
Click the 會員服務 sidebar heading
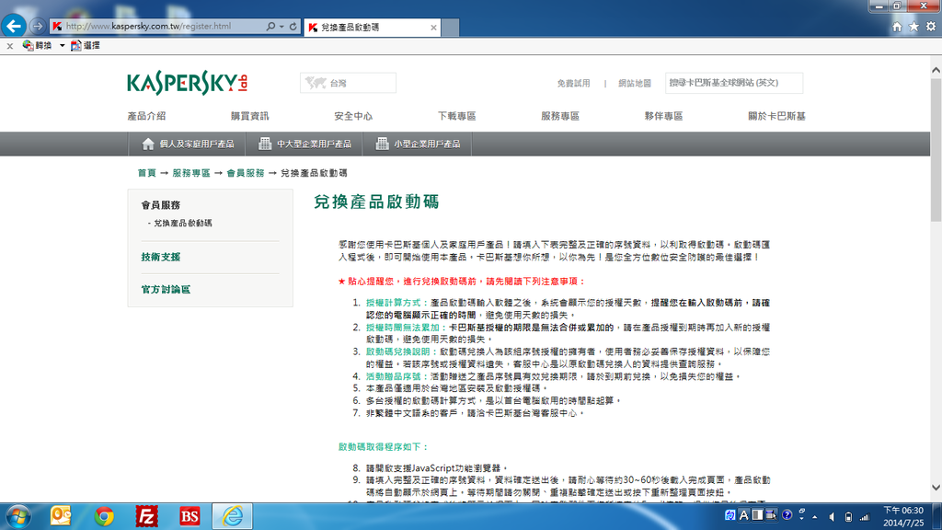click(160, 205)
